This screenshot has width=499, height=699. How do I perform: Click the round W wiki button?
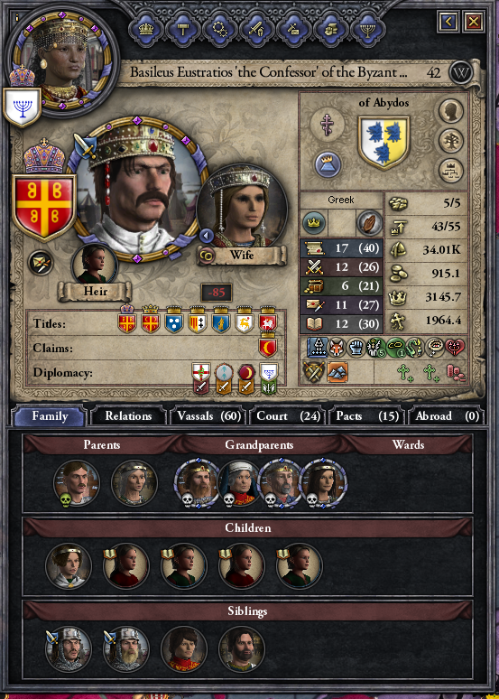(x=460, y=72)
